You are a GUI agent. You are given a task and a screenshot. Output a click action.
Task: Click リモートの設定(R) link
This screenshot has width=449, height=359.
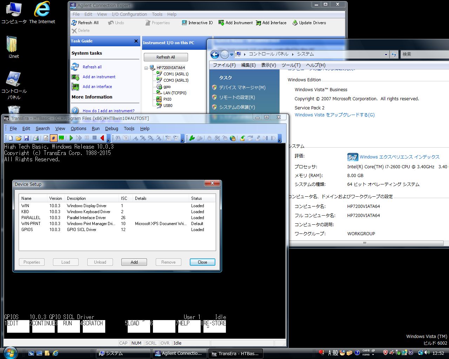237,97
